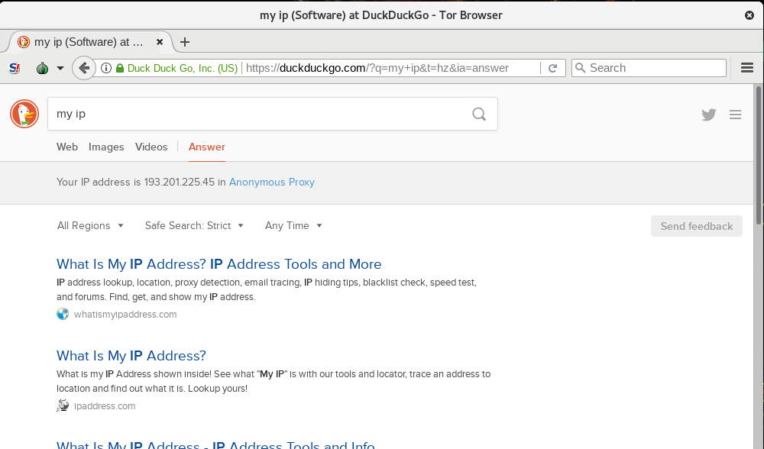Open the Anonymous Proxy link
This screenshot has width=764, height=449.
272,182
